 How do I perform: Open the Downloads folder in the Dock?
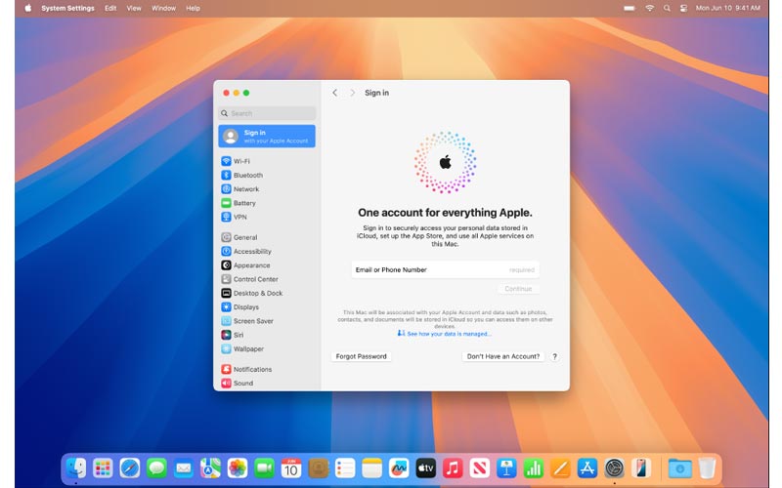coord(679,468)
